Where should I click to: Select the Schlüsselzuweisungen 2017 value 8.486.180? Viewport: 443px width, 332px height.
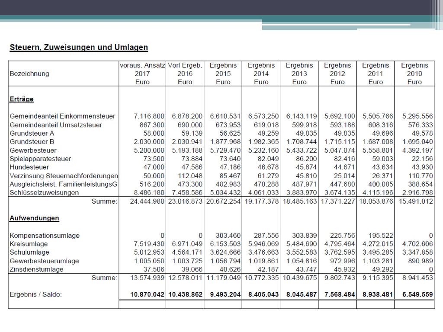point(149,192)
